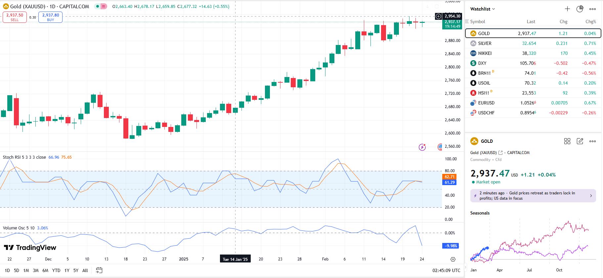
Task: Click the flag column header in watchlist
Action: tap(467, 21)
